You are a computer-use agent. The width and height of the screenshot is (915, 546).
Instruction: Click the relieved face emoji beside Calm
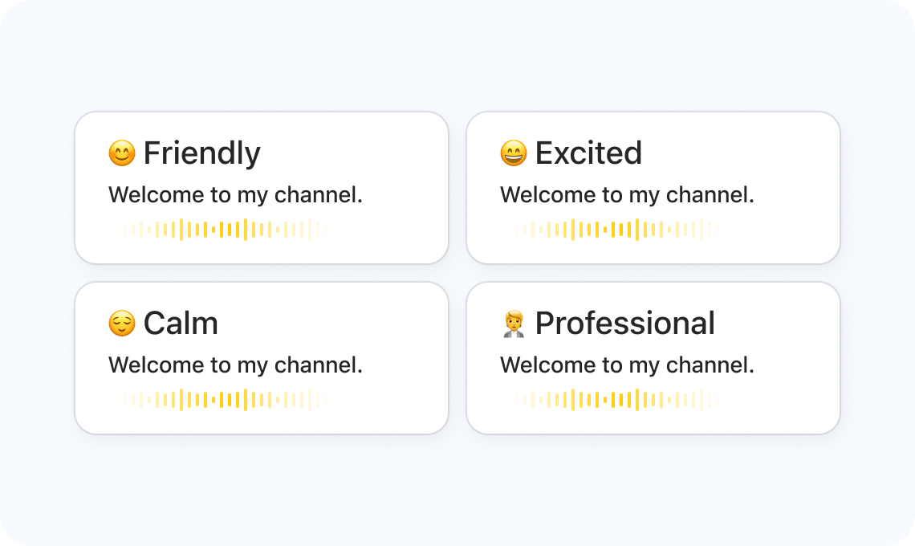pyautogui.click(x=122, y=324)
